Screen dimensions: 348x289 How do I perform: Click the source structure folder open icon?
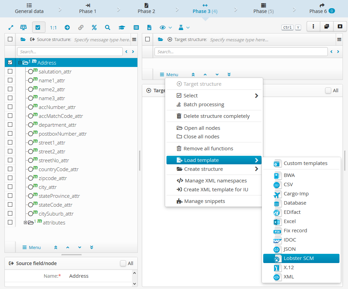pyautogui.click(x=23, y=40)
